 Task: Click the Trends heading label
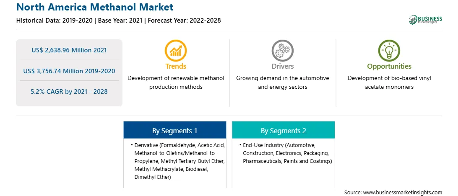[176, 66]
